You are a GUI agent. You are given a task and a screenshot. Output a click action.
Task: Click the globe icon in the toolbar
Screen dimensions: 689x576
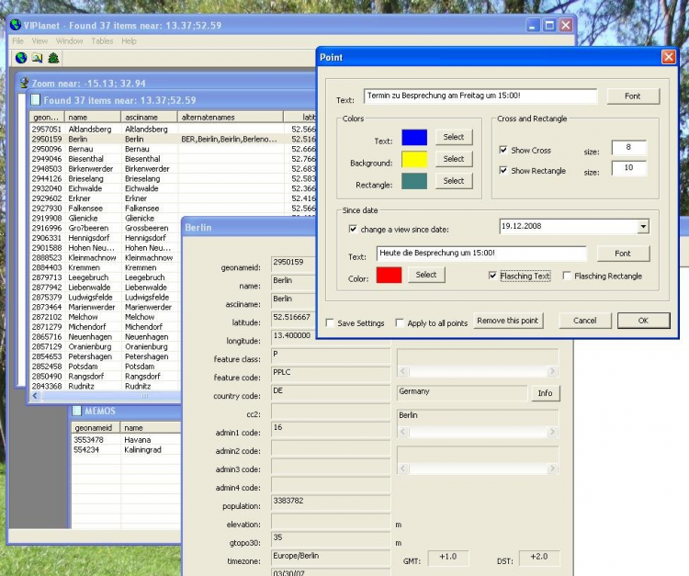pyautogui.click(x=20, y=58)
